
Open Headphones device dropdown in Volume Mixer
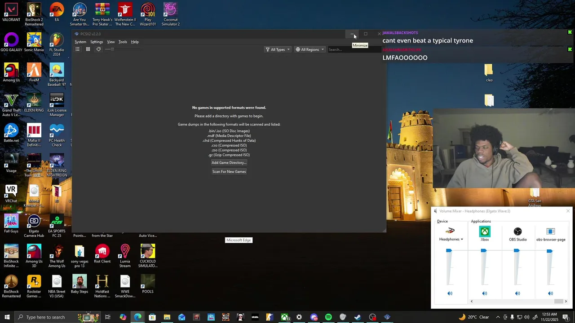click(451, 239)
